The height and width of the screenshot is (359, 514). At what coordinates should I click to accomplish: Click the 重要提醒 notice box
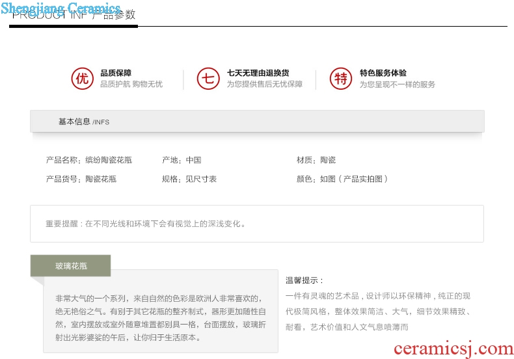click(257, 224)
